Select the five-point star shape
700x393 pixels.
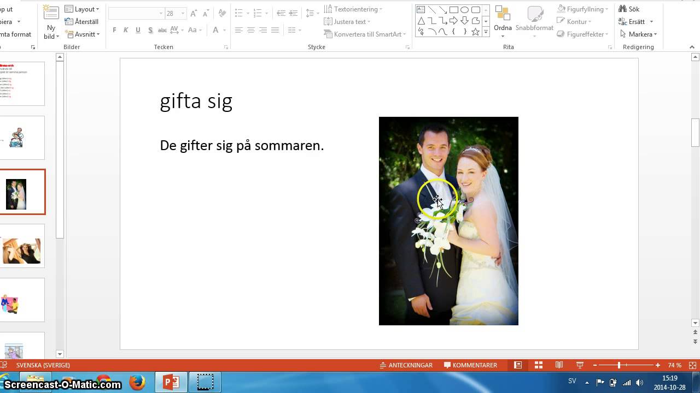[476, 32]
